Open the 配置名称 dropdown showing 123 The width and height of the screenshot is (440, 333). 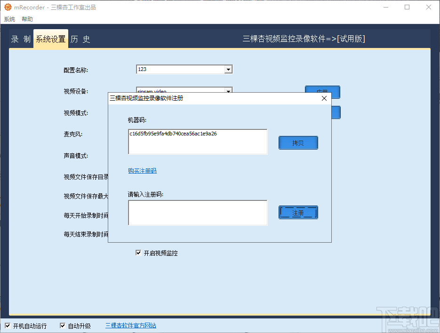point(229,69)
